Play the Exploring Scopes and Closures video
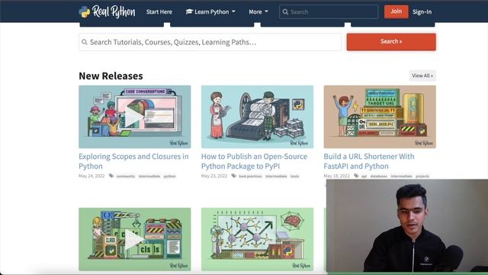Screen dimensions: 488x275 click(x=134, y=117)
